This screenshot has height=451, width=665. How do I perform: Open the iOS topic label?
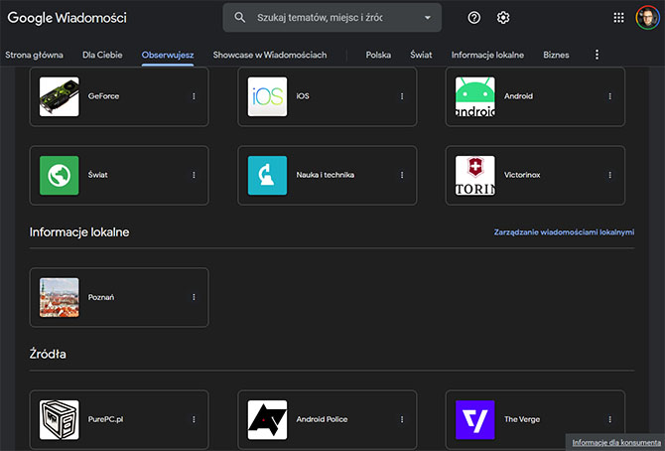coord(303,96)
